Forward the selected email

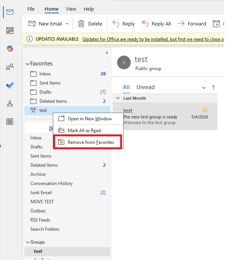pos(192,24)
